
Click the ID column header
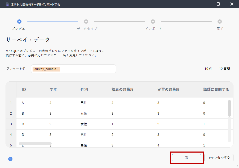tap(24, 90)
